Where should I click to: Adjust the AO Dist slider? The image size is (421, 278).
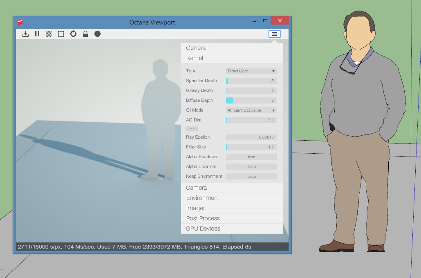pos(251,120)
